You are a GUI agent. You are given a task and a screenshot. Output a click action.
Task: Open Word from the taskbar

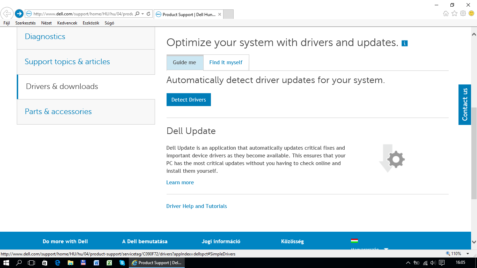tap(96, 263)
